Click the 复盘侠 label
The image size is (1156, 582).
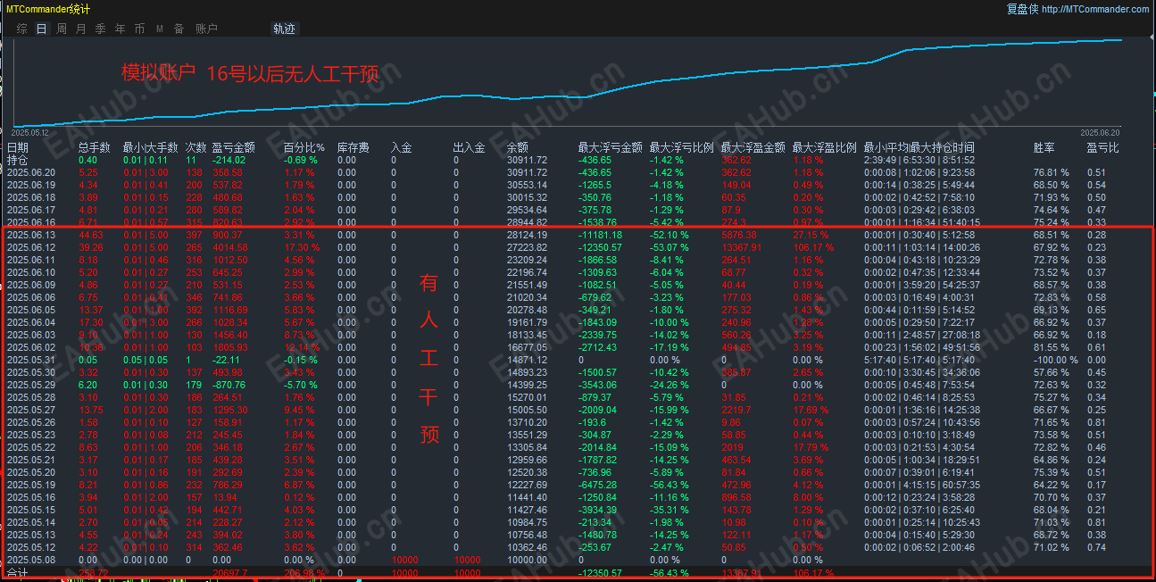click(x=1022, y=9)
